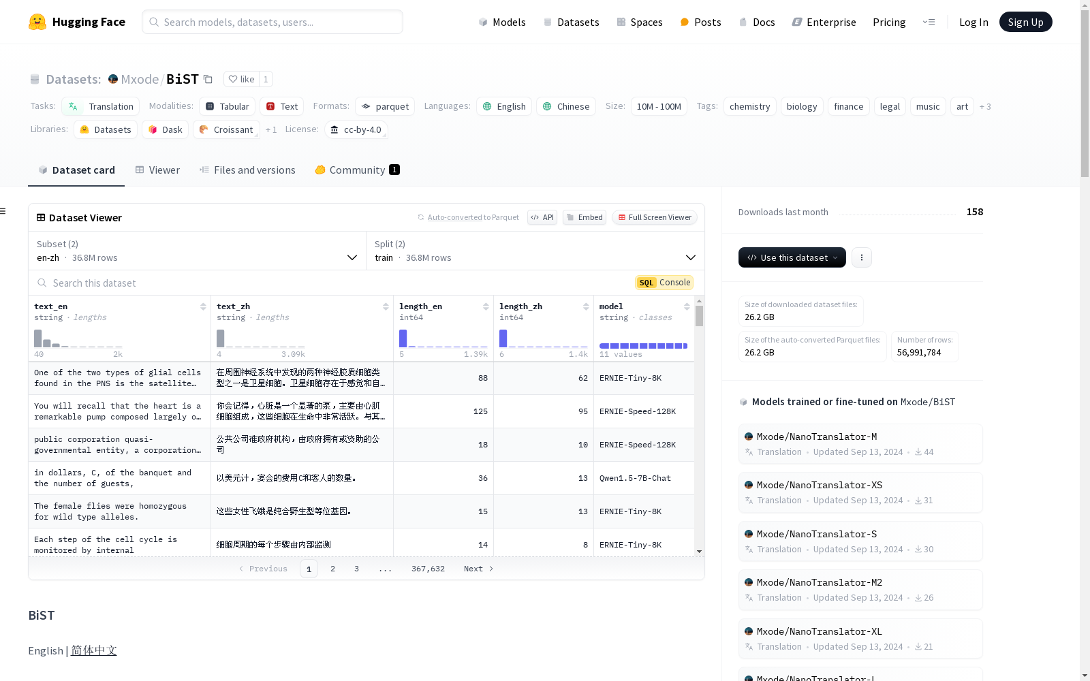
Task: Click the Croissant library tag
Action: (226, 129)
